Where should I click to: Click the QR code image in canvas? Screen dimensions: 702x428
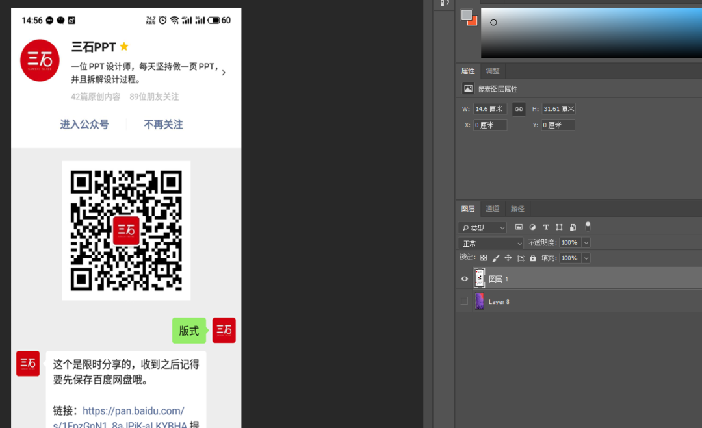tap(126, 231)
